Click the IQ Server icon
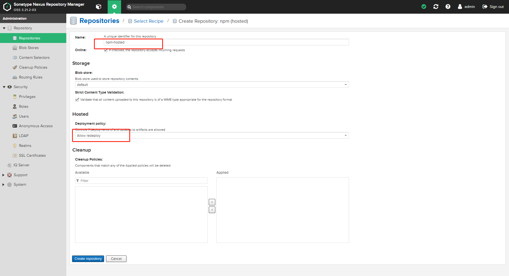The image size is (509, 276). pos(9,165)
